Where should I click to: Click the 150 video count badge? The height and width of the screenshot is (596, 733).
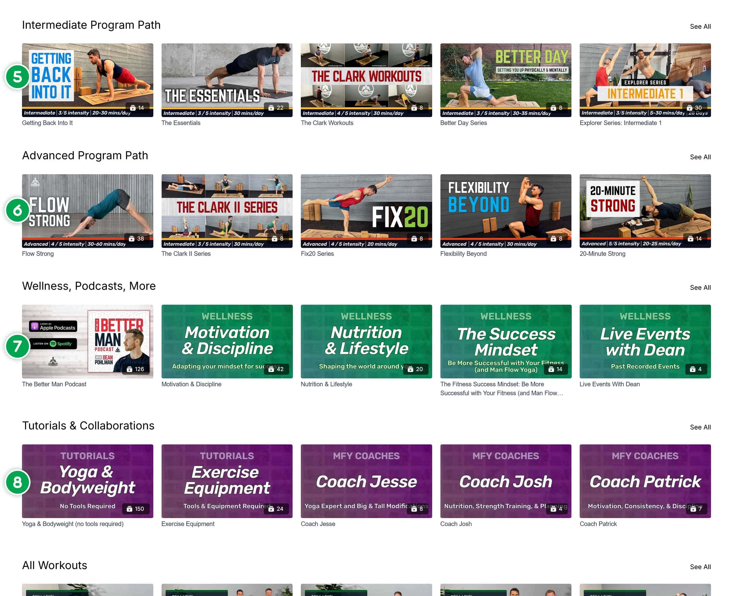(136, 509)
